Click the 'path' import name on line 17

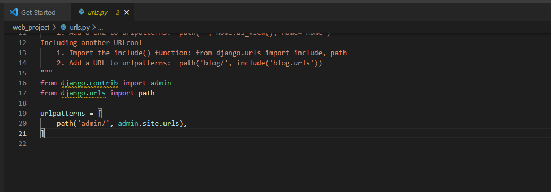click(147, 93)
